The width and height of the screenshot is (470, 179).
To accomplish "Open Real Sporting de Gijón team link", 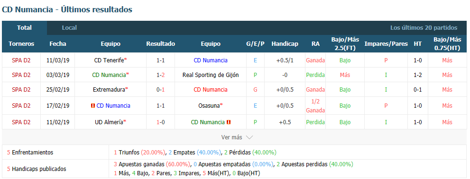I will tap(211, 75).
